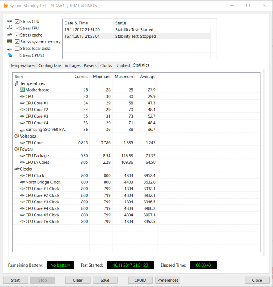Click the Stress local disks drive icon
The image size is (273, 287).
coord(10,49)
